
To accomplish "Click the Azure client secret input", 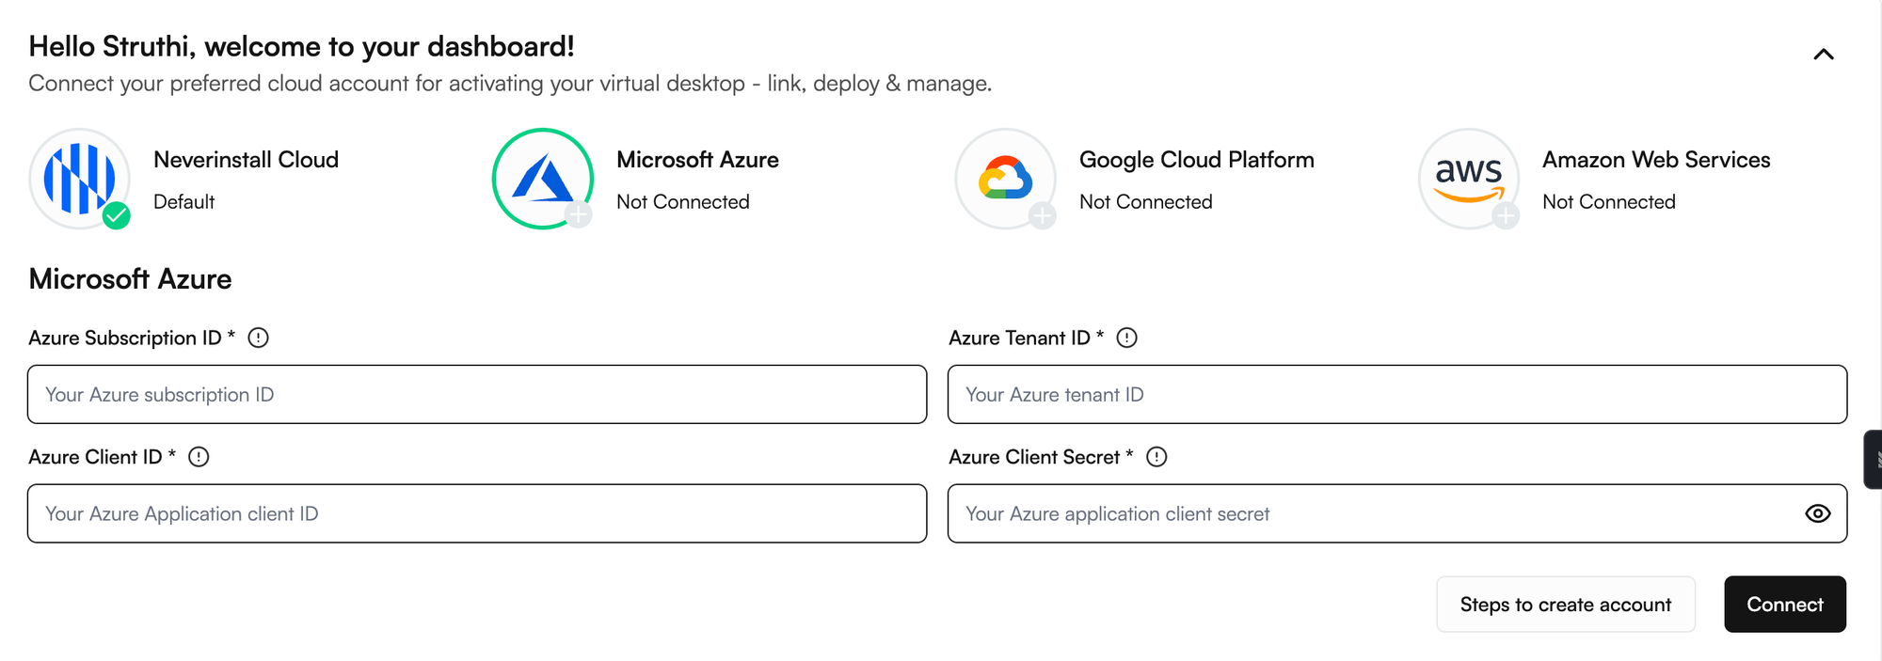I will [x=1374, y=513].
